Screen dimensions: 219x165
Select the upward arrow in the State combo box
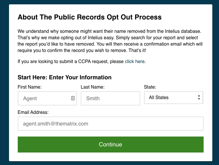(199, 96)
